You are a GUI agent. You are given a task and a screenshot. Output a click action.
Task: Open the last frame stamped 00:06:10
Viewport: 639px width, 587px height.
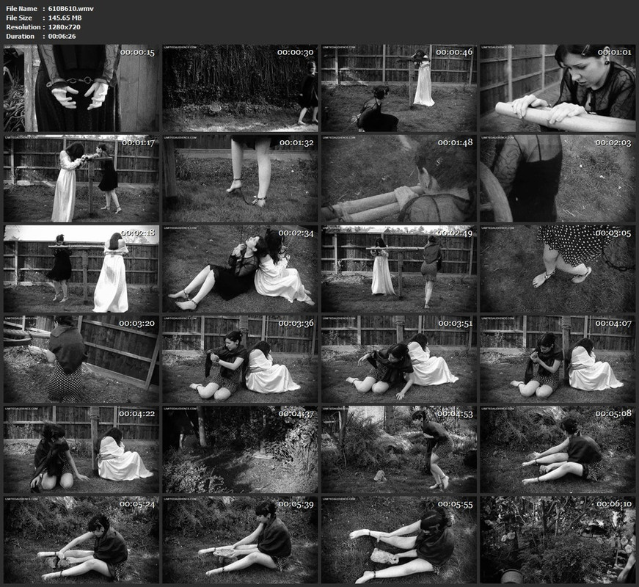[x=558, y=540]
